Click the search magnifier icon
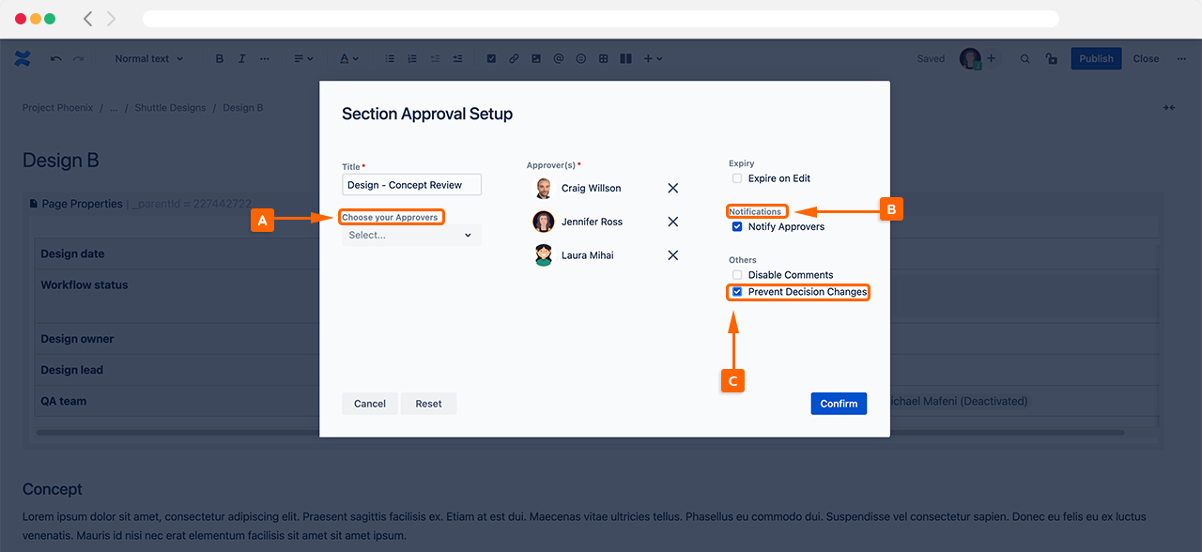Image resolution: width=1202 pixels, height=552 pixels. pyautogui.click(x=1025, y=58)
